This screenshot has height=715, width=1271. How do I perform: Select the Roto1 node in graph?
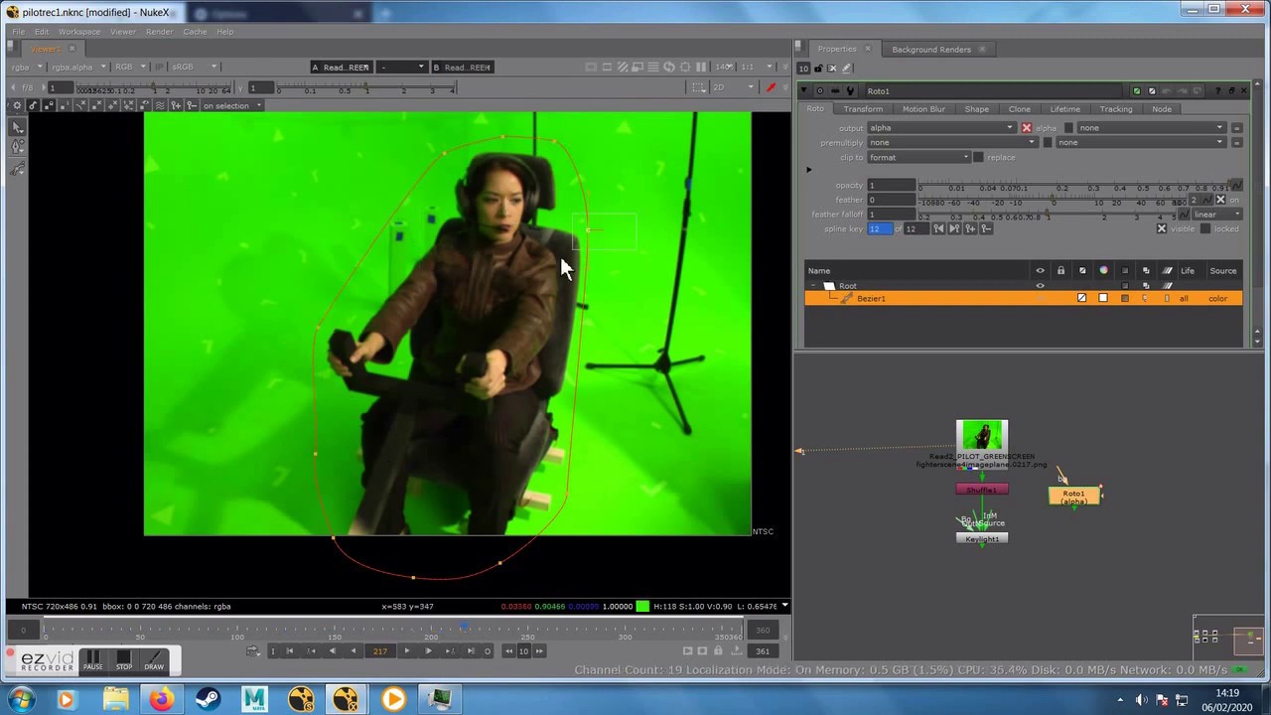tap(1073, 497)
